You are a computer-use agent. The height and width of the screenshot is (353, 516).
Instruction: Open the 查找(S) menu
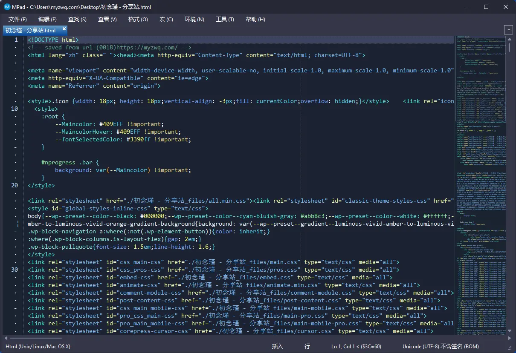point(77,20)
